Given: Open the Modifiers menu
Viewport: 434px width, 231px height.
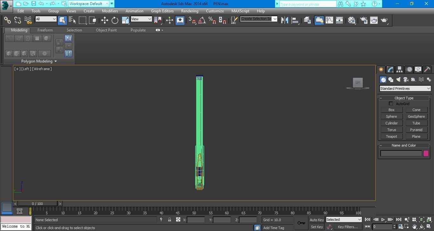Looking at the screenshot, I should (110, 11).
